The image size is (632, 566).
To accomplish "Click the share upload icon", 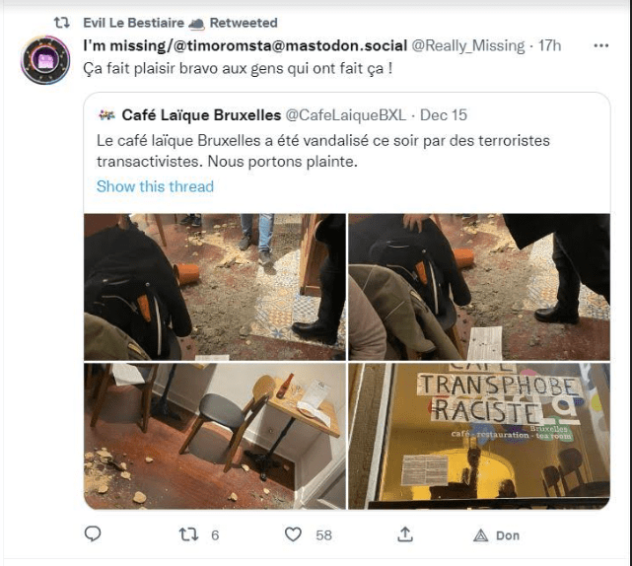I will point(404,534).
